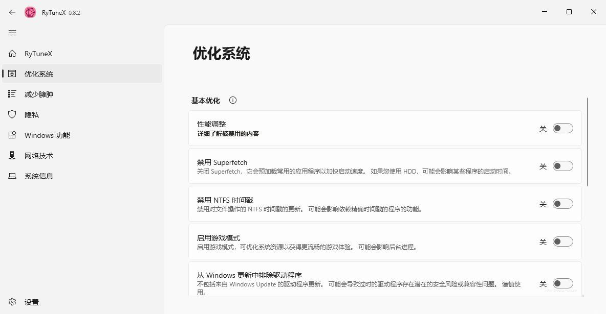
Task: Click the 优化系统 page heading
Action: click(x=222, y=53)
